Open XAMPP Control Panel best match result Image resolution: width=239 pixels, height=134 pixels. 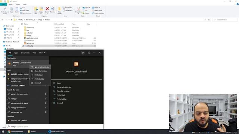pos(27,64)
